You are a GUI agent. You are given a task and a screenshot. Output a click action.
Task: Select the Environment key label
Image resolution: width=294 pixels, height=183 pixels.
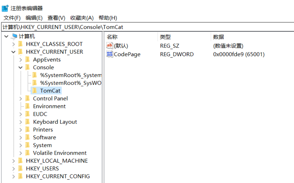point(49,106)
